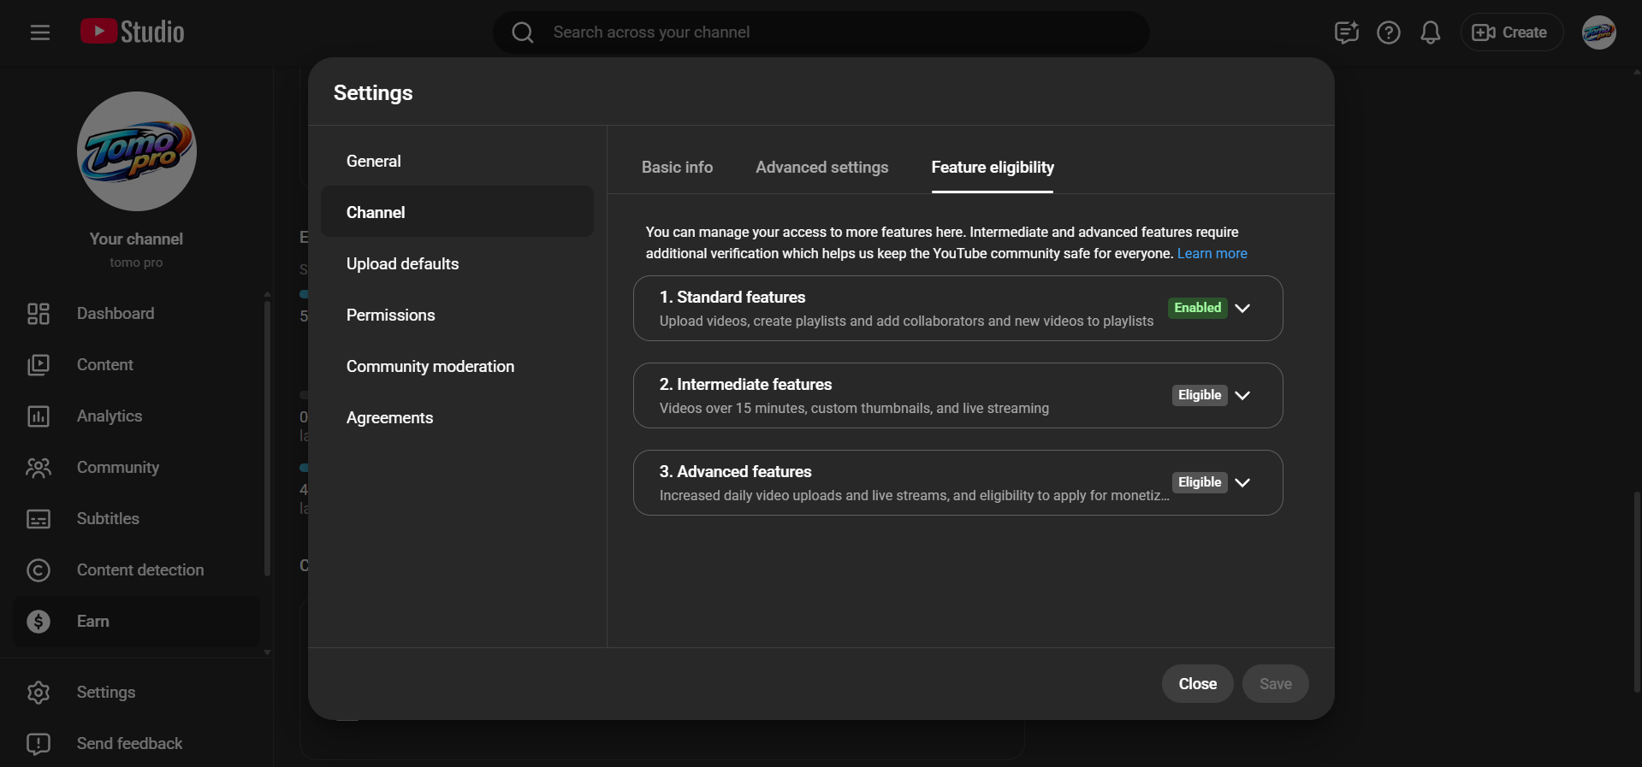This screenshot has height=767, width=1642.
Task: Click the Settings gear in the sidebar
Action: tap(39, 693)
